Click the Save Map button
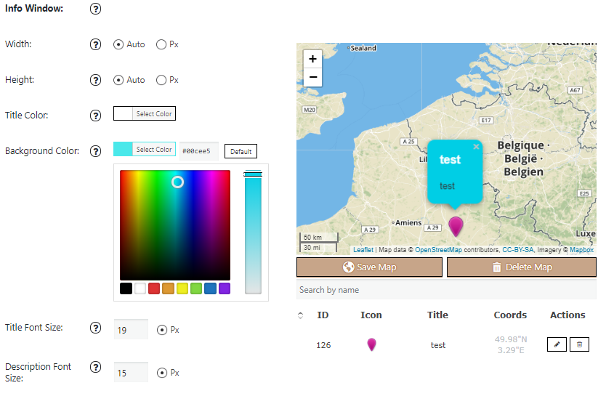This screenshot has height=396, width=606. (x=369, y=267)
